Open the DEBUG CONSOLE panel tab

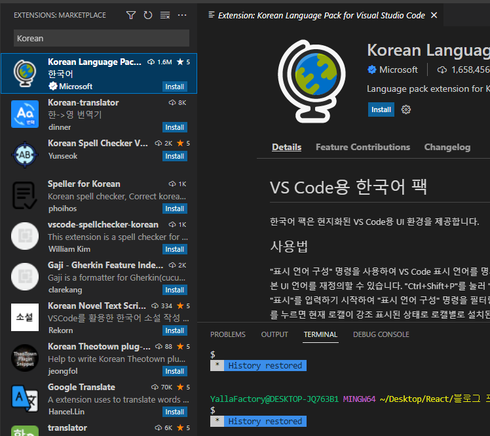click(x=381, y=334)
